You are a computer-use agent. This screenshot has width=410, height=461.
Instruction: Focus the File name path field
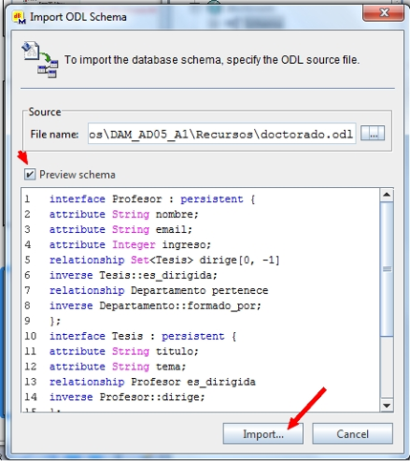tap(222, 134)
